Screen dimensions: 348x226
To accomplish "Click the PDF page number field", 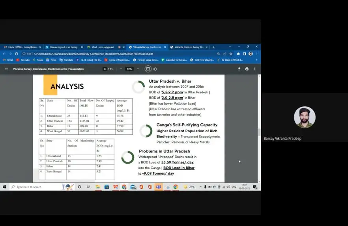I will pyautogui.click(x=105, y=69).
